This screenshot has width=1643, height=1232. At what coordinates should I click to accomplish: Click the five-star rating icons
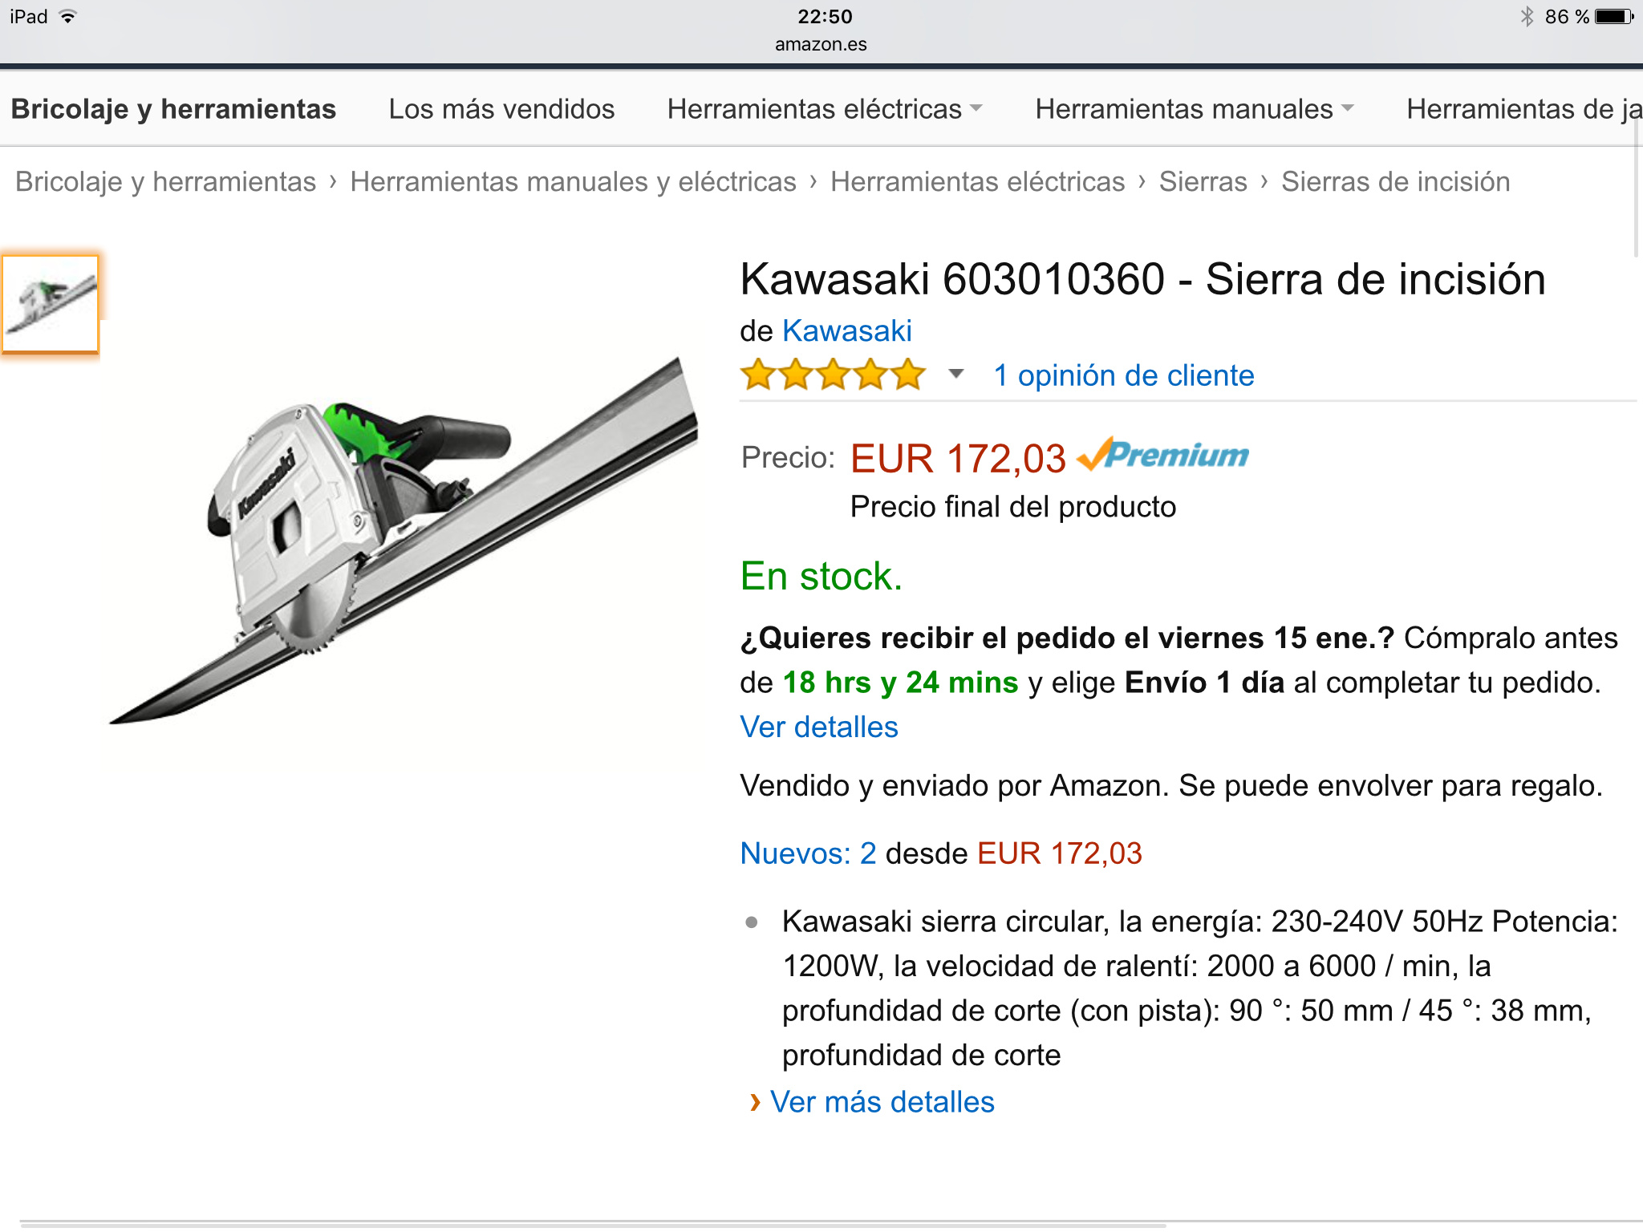pyautogui.click(x=833, y=375)
